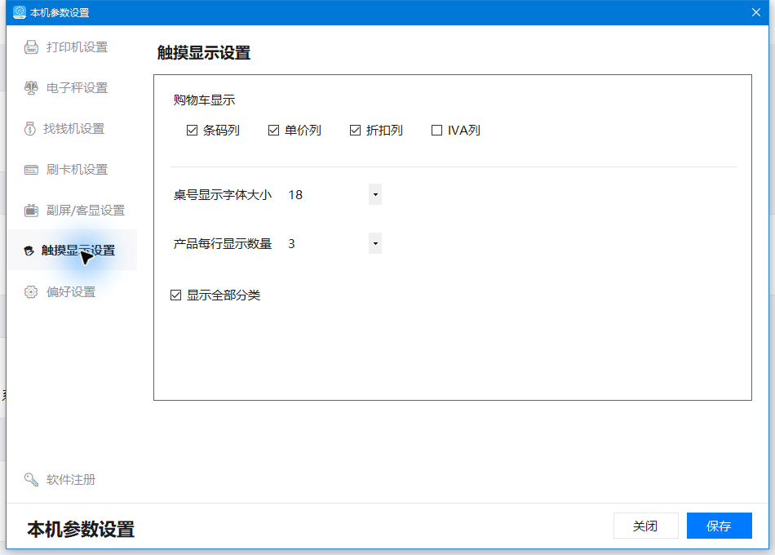Select the 触摸显示设置 sidebar entry
Screen dimensions: 775x555
[72, 251]
